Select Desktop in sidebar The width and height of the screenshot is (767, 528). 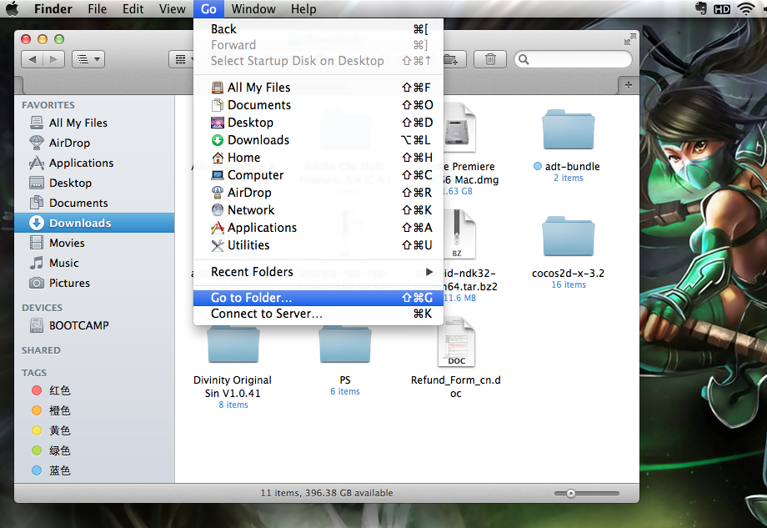click(94, 183)
